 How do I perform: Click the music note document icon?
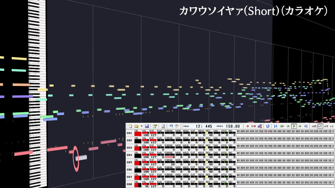pyautogui.click(x=163, y=126)
